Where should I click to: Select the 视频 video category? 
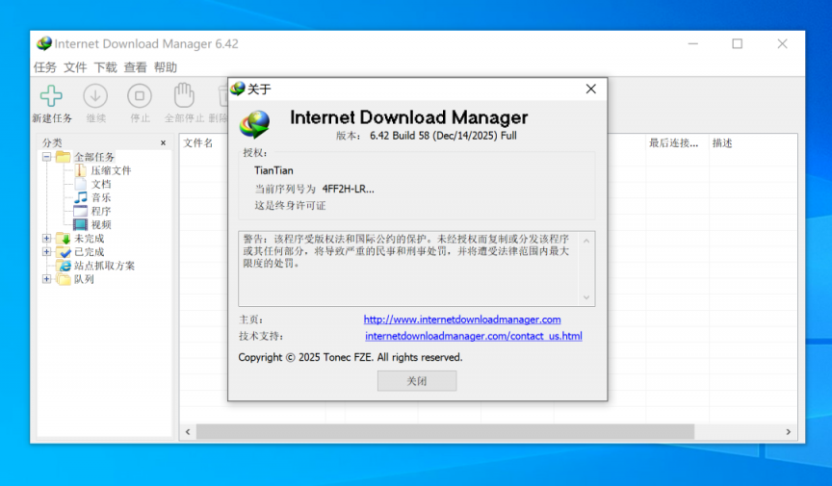[81, 224]
